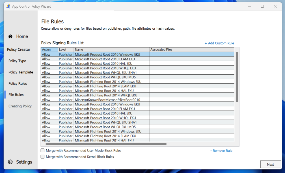Click the vertical scrollbar of rules list
285x173 pixels.
coord(237,77)
